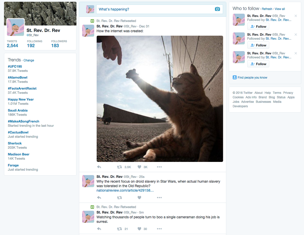
Task: Open the About footer link
Action: pos(258,93)
